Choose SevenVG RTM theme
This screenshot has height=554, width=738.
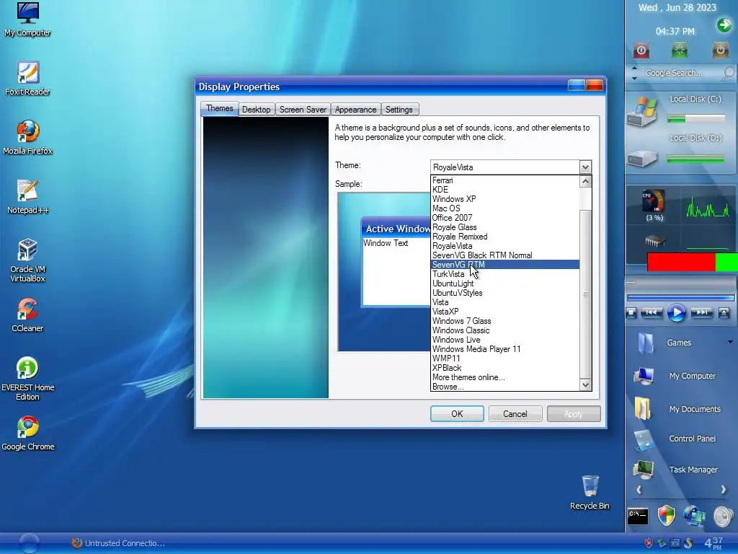(x=505, y=265)
